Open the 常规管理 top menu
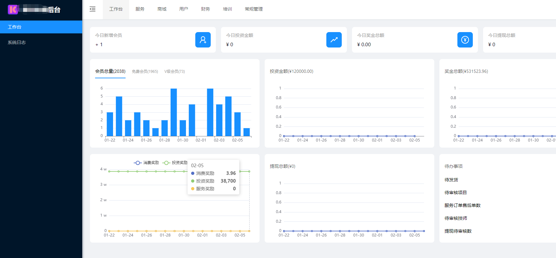 254,9
